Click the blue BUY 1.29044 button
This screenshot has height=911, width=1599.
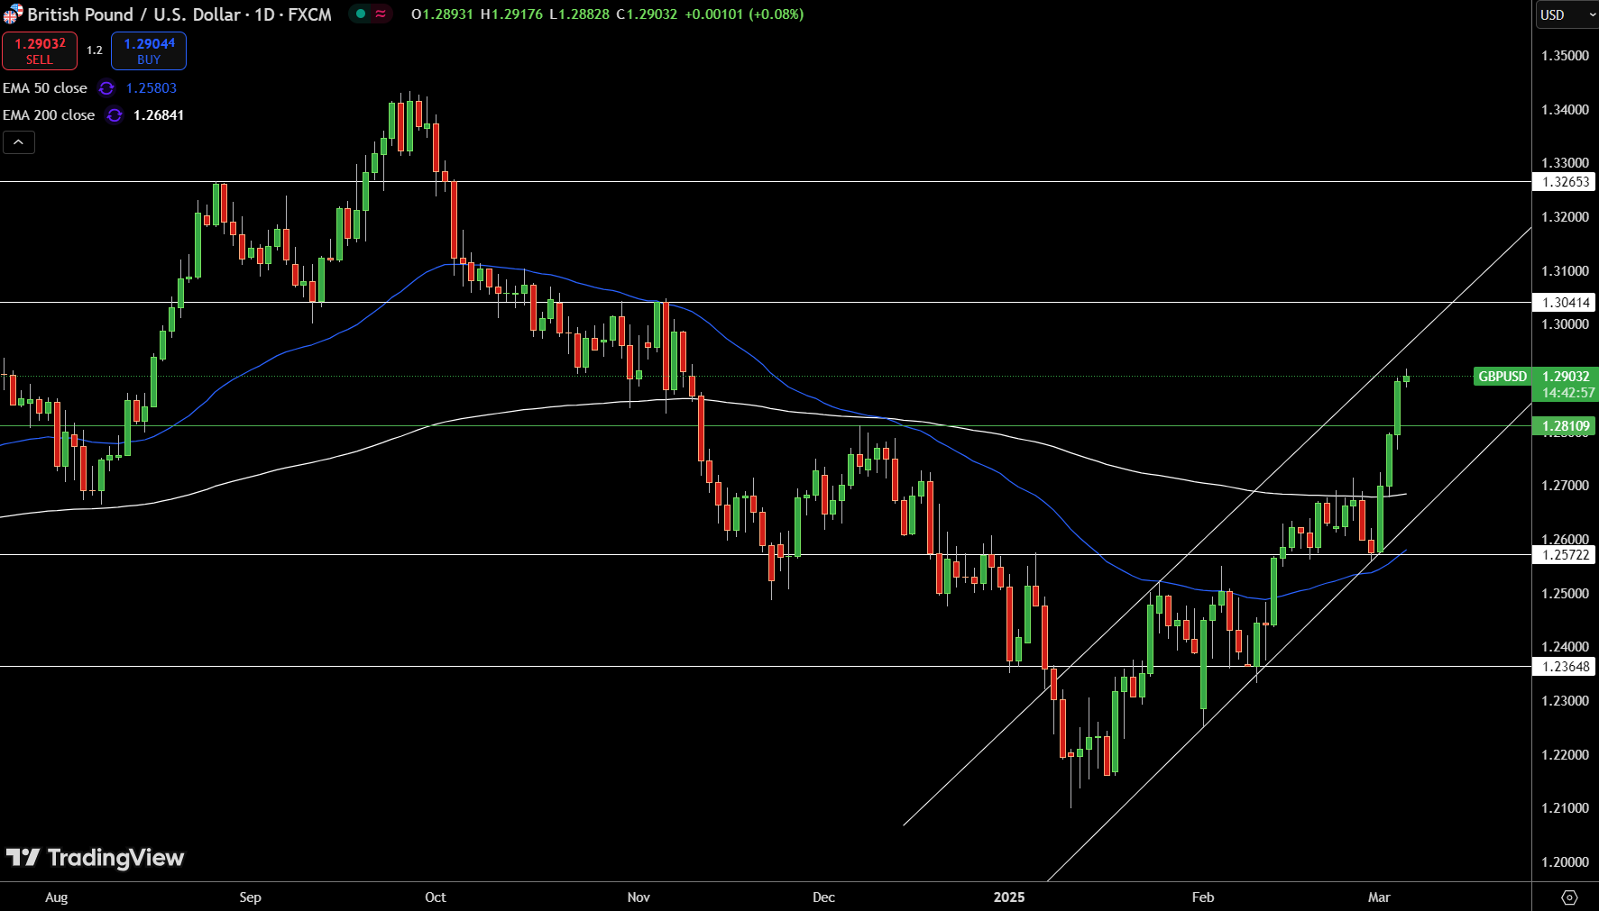click(149, 51)
